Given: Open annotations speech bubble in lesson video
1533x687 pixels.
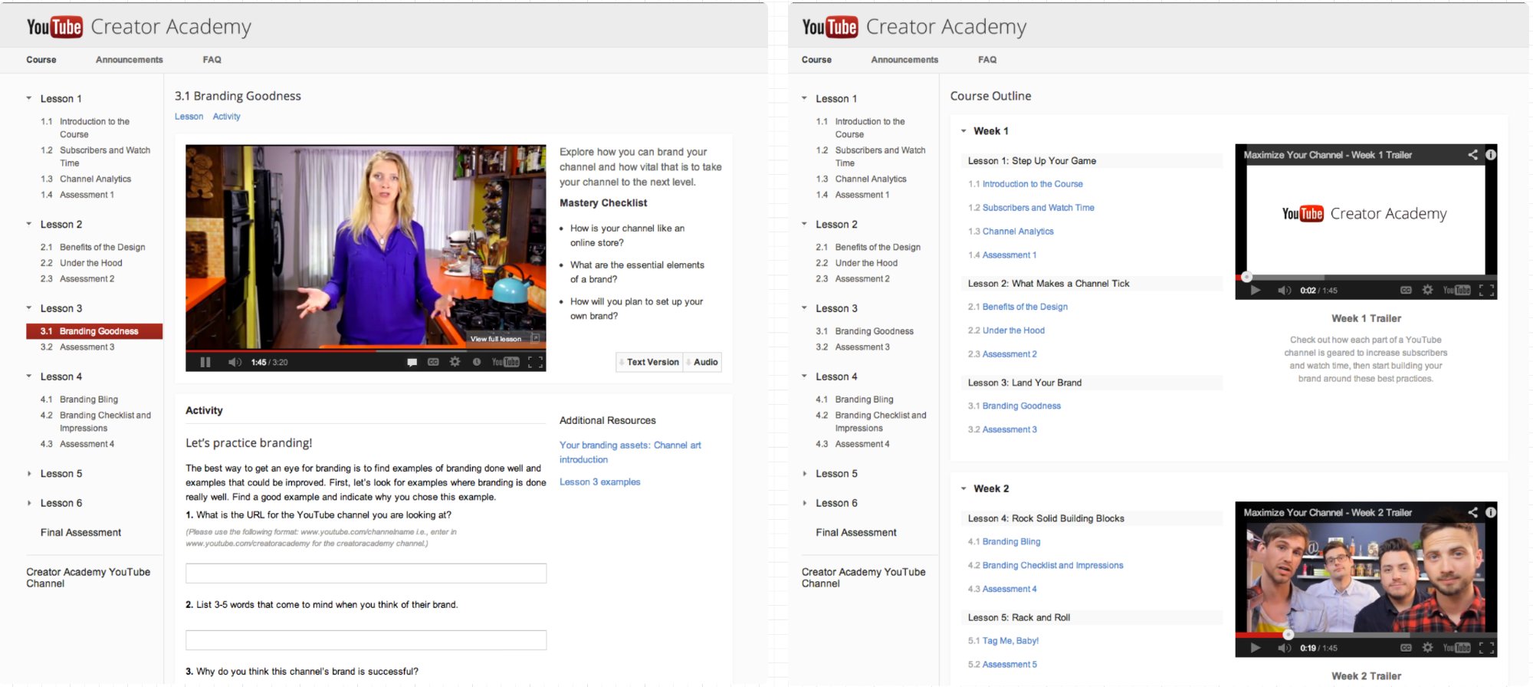Looking at the screenshot, I should [412, 362].
